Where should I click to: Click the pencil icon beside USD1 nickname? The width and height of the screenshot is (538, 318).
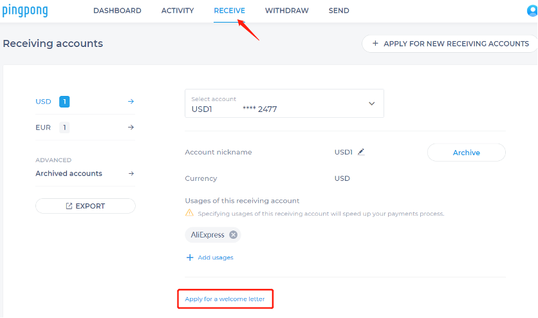click(361, 152)
